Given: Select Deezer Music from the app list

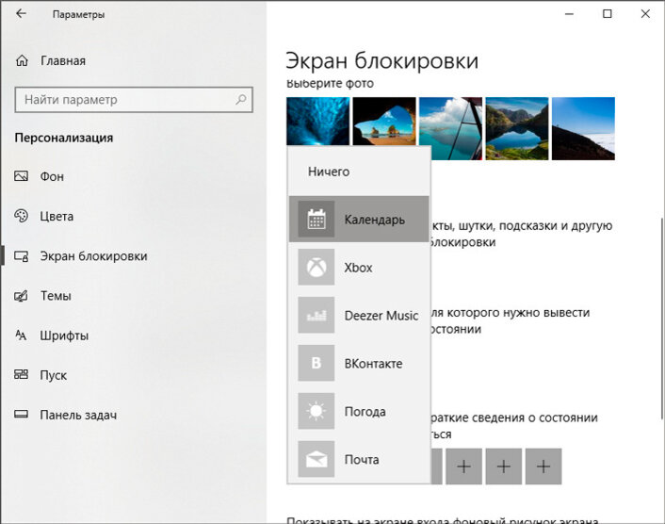Looking at the screenshot, I should (359, 315).
